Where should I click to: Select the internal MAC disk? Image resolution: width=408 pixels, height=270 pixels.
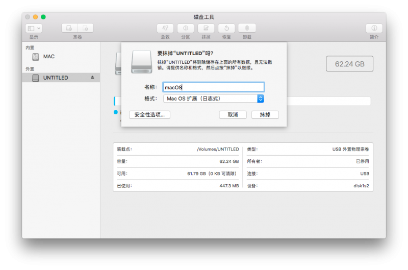point(61,57)
